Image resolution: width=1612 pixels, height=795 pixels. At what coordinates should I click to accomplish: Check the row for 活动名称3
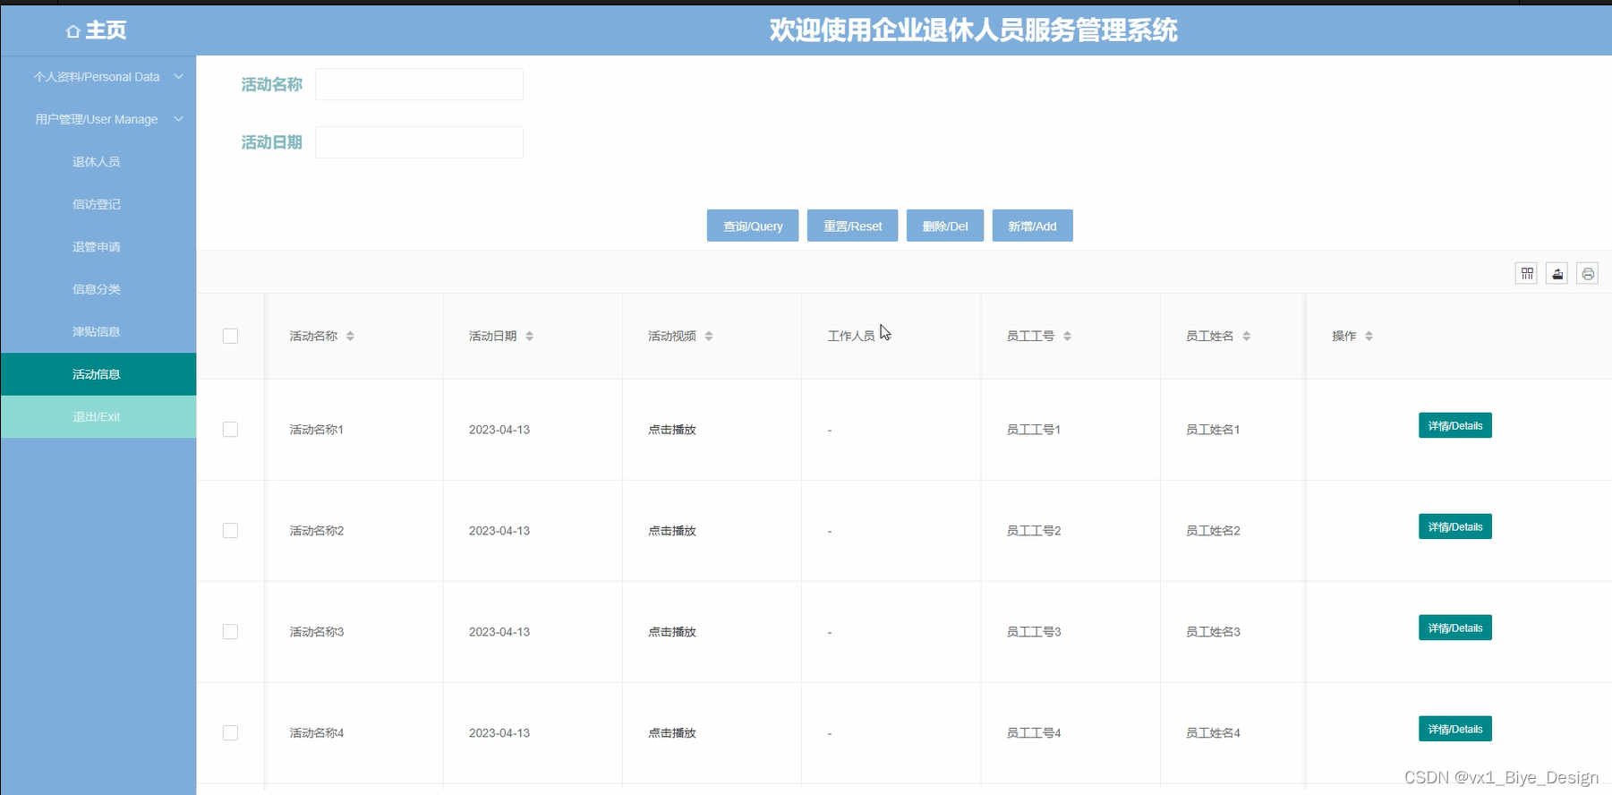point(230,632)
